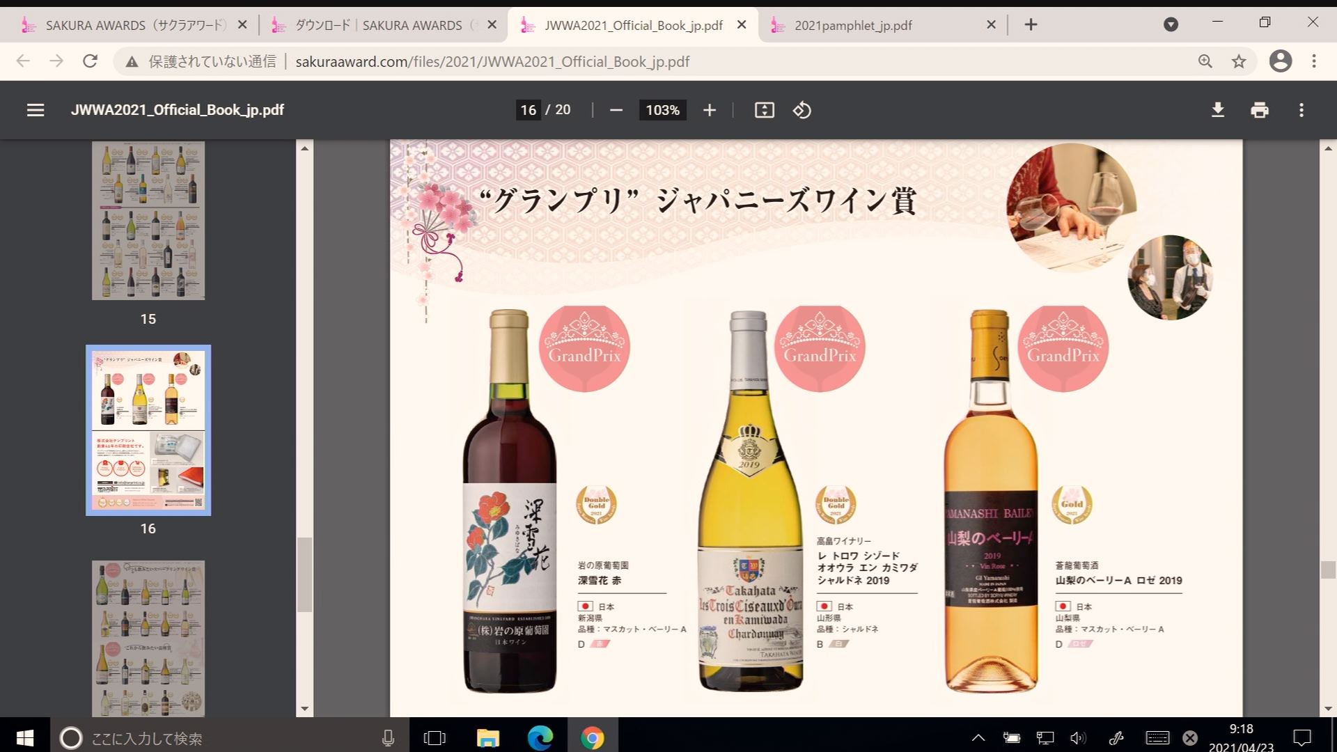1337x752 pixels.
Task: Open Chrome's three-dot menu
Action: [x=1314, y=61]
